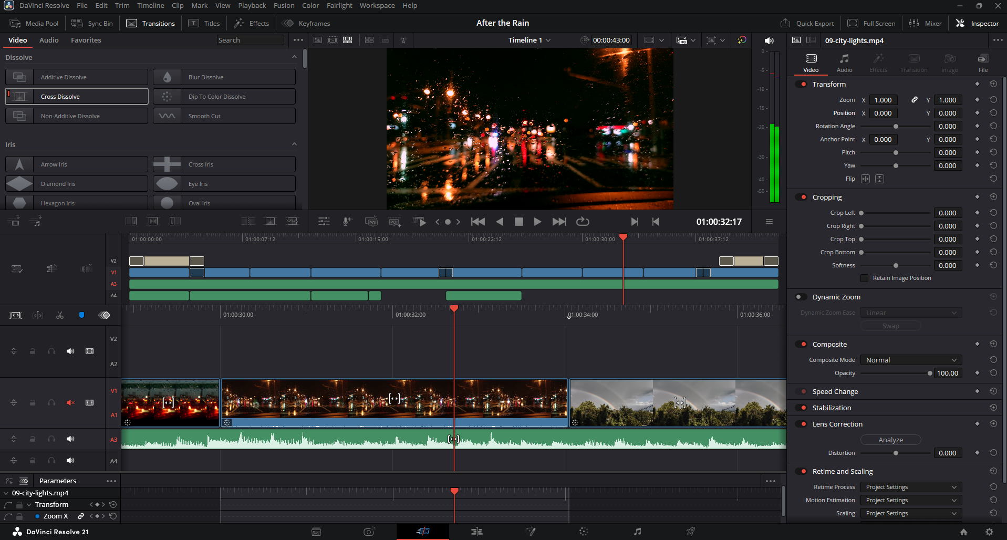The image size is (1007, 540).
Task: Adjust the Opacity slider
Action: tap(896, 373)
